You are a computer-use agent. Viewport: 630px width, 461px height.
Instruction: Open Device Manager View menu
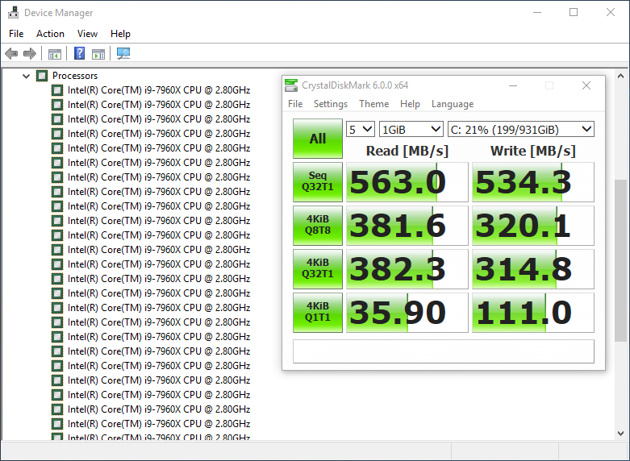(87, 34)
